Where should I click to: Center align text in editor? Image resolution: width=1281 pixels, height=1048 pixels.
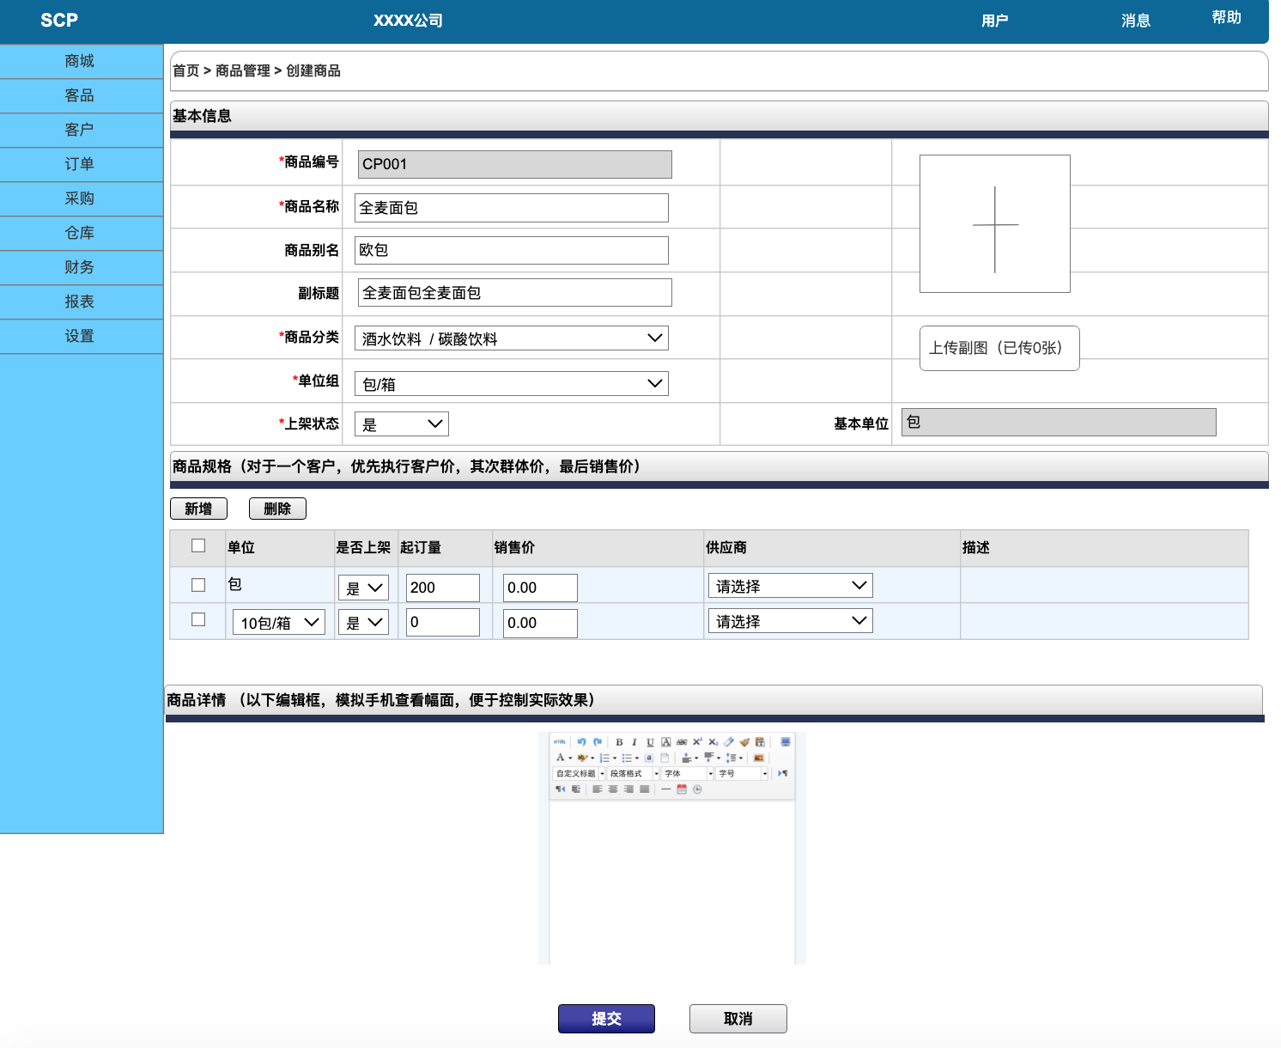point(613,789)
